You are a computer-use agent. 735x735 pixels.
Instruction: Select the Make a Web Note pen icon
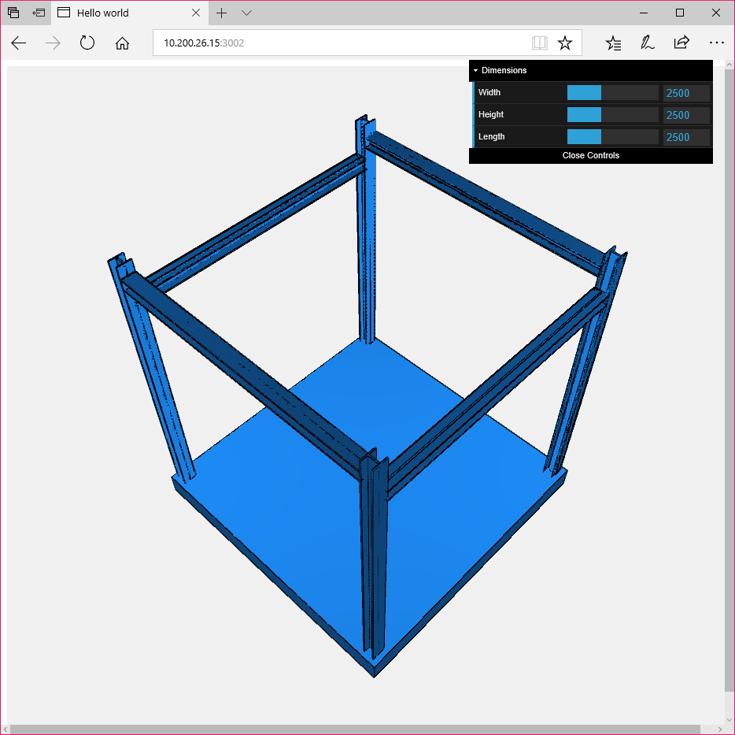(x=647, y=43)
